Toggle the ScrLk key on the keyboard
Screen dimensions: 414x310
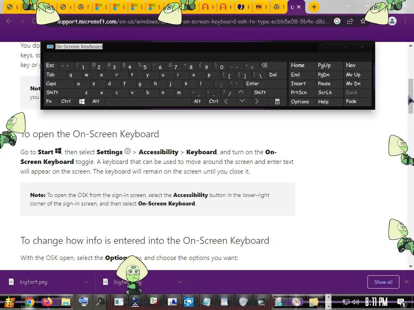click(x=329, y=92)
